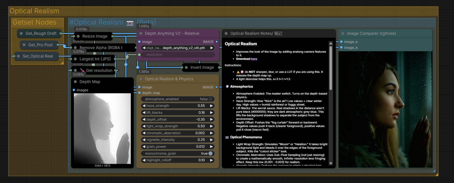The width and height of the screenshot is (454, 183).
Task: Click the Invert Image node's collapse dot
Action: pyautogui.click(x=186, y=67)
